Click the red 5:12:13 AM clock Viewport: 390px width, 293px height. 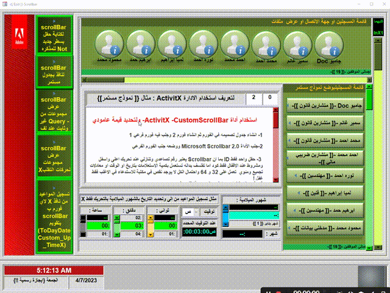54,270
